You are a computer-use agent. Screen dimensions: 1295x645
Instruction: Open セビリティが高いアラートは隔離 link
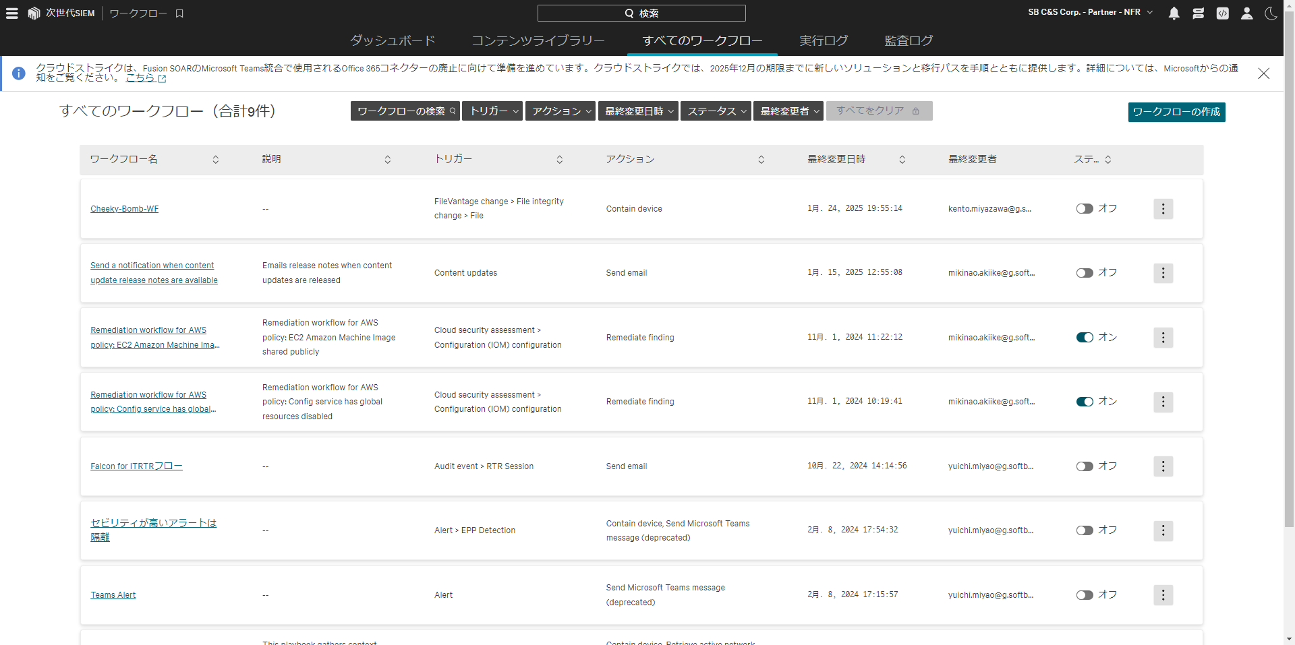153,530
